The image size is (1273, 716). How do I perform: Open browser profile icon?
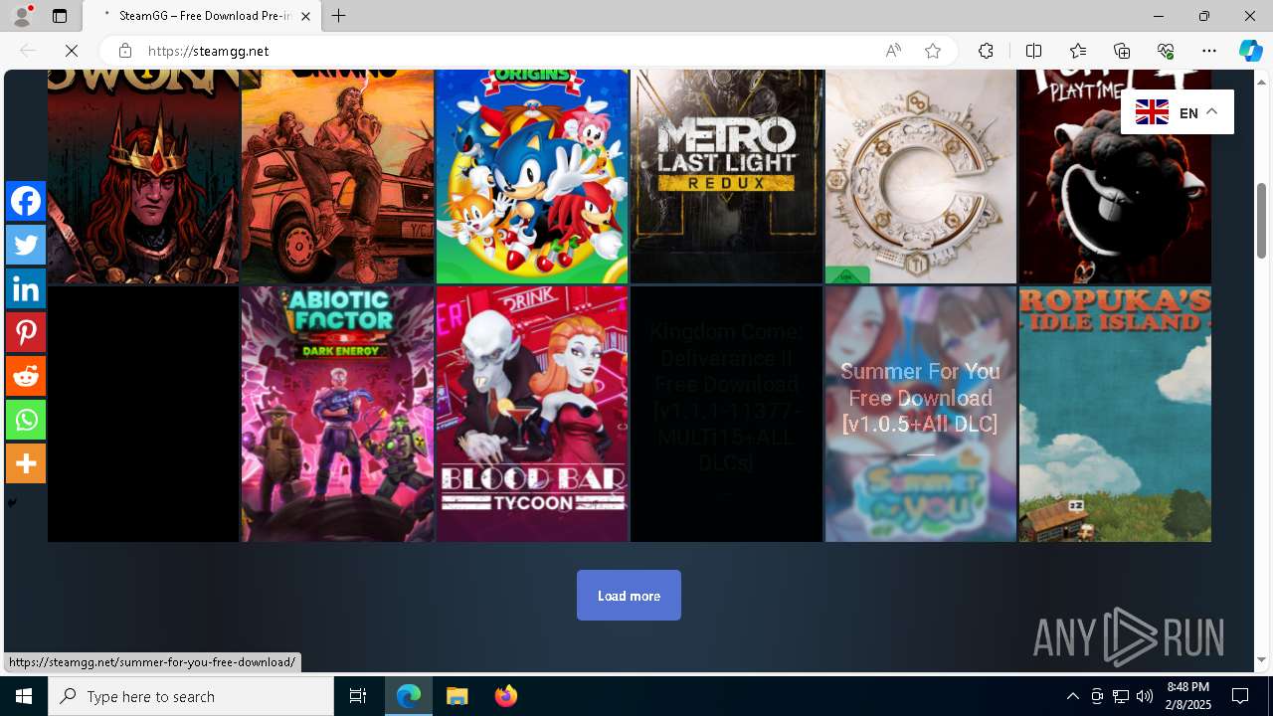[22, 16]
